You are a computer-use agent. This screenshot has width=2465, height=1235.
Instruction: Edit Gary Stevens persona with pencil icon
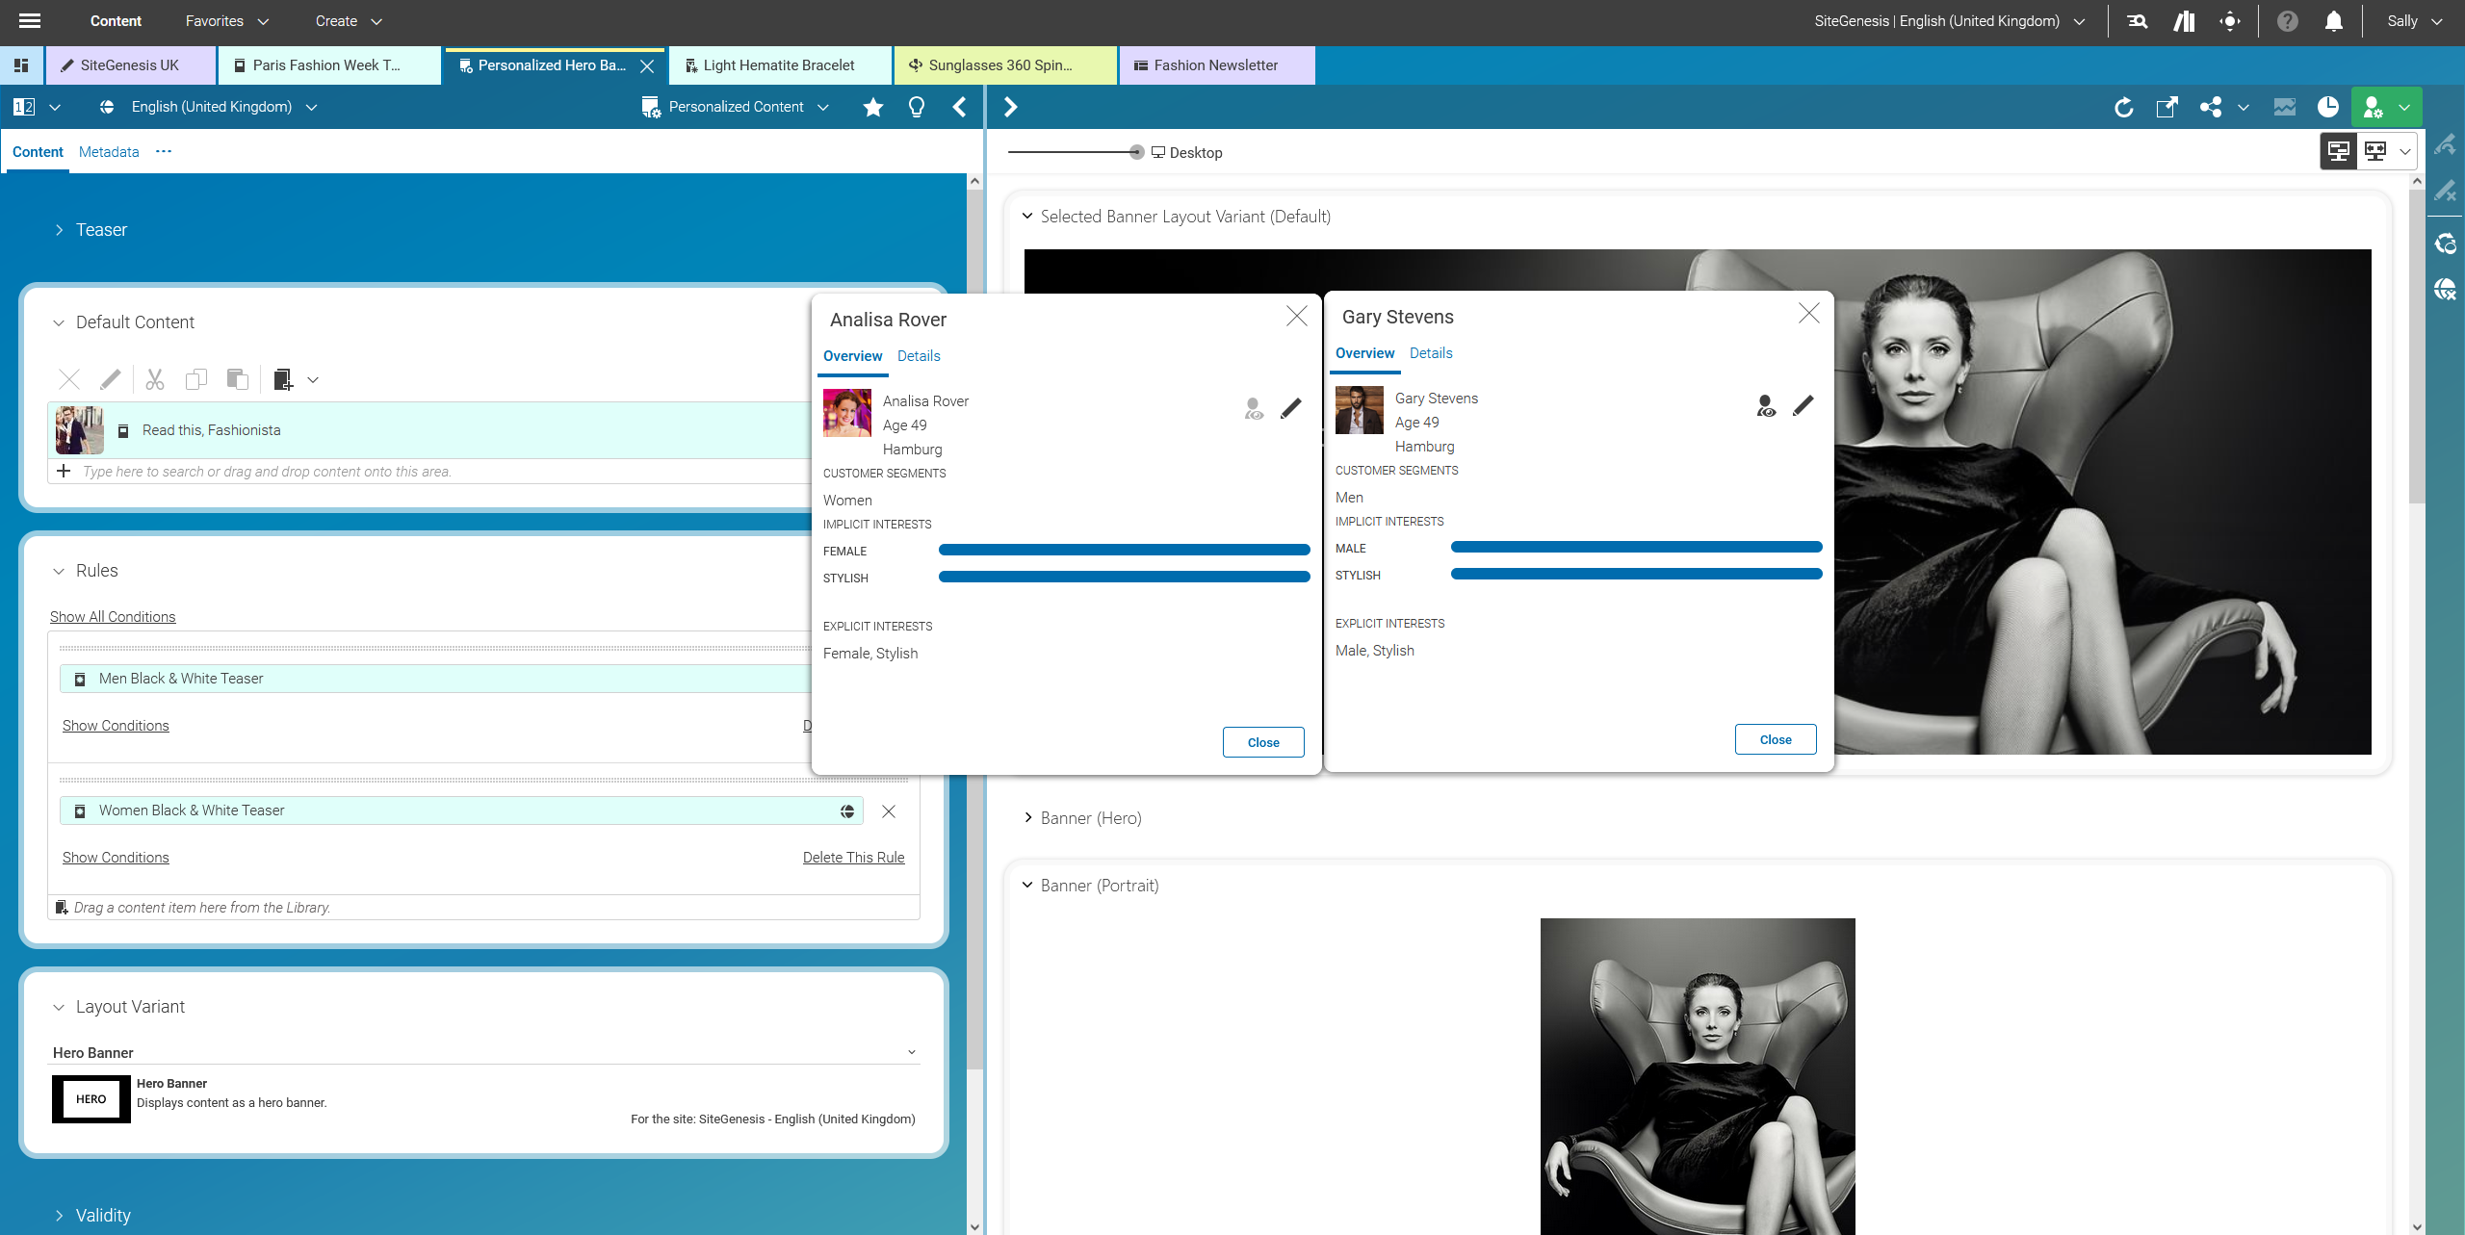click(x=1803, y=406)
